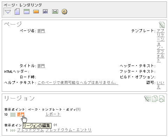Click the レポート link next to 部門 region
The width and height of the screenshot is (168, 137).
pos(53,114)
